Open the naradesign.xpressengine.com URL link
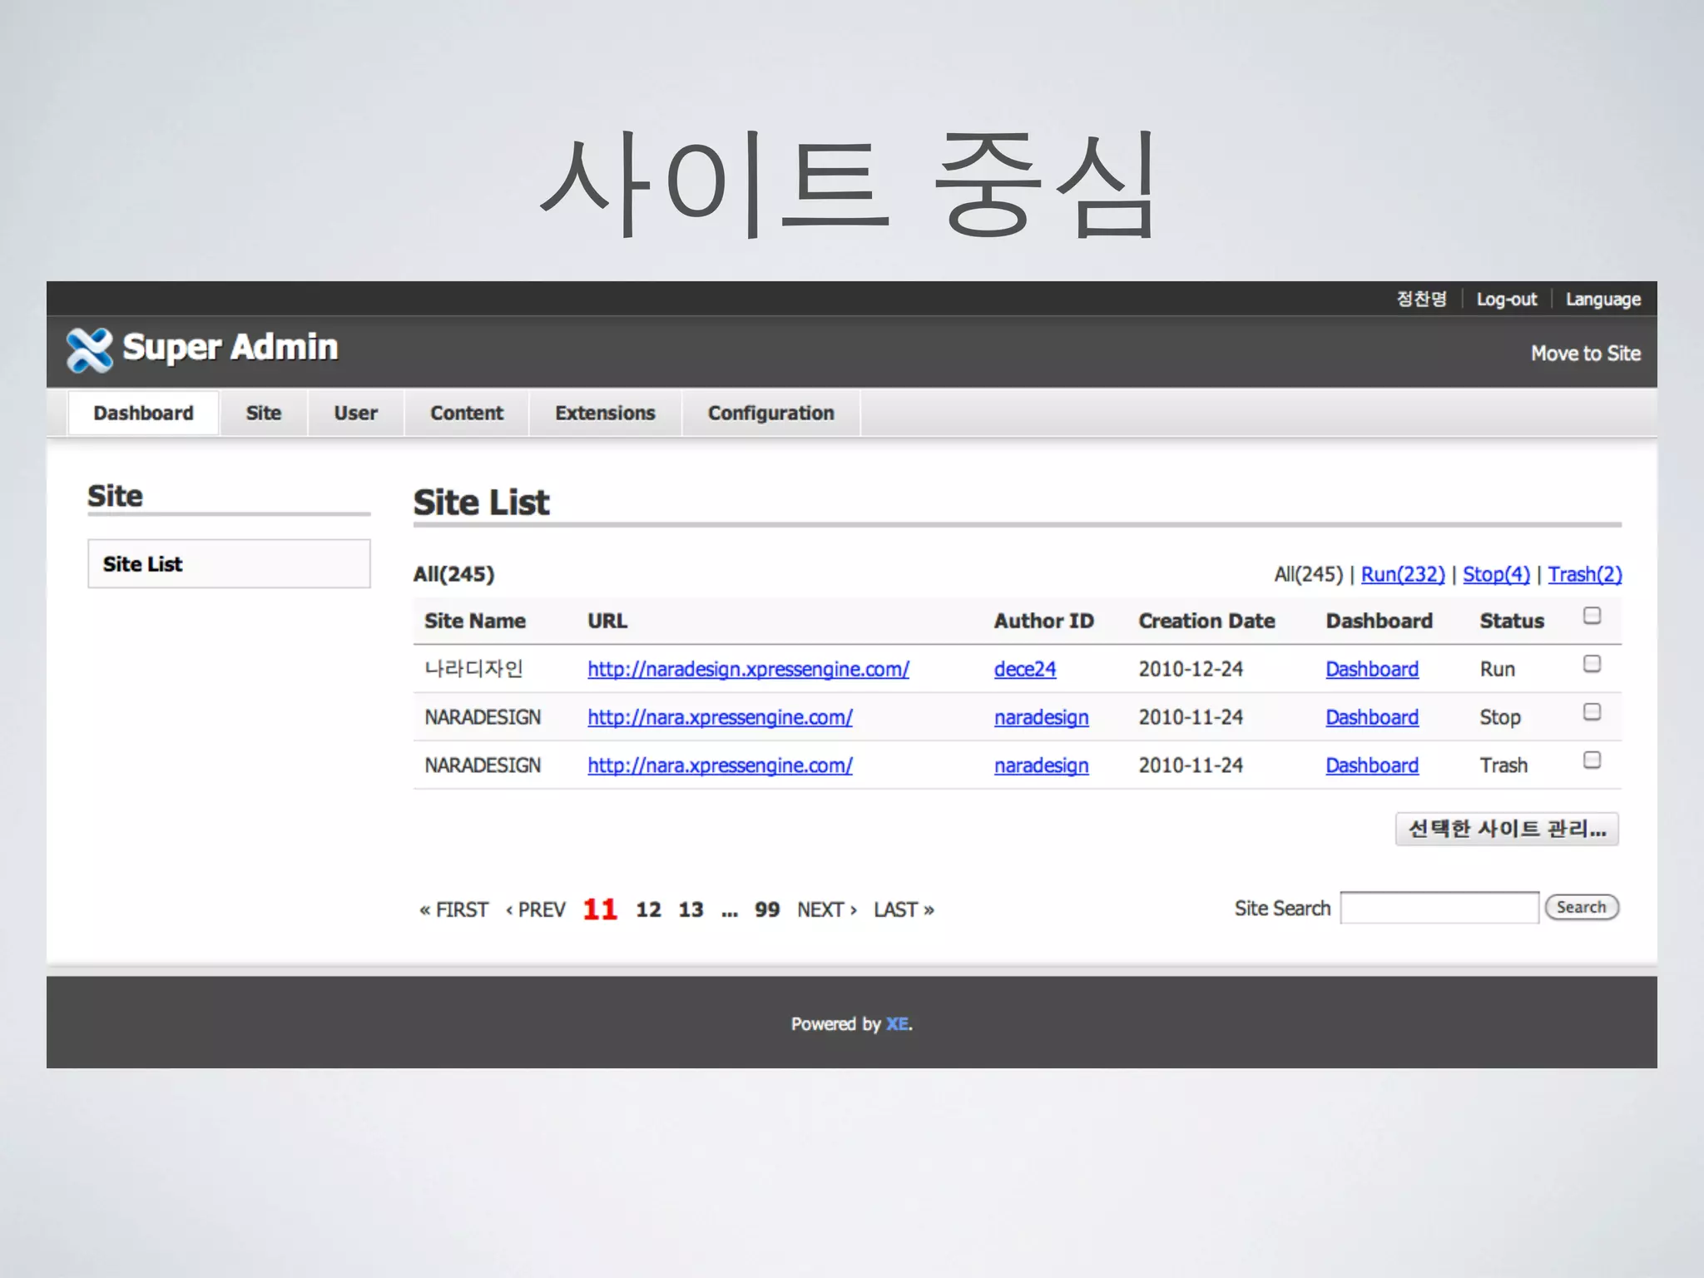1704x1278 pixels. point(748,669)
